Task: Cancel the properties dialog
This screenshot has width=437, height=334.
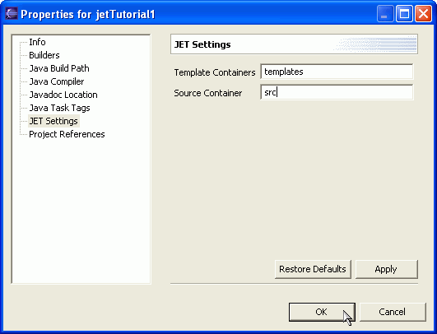Action: [393, 312]
